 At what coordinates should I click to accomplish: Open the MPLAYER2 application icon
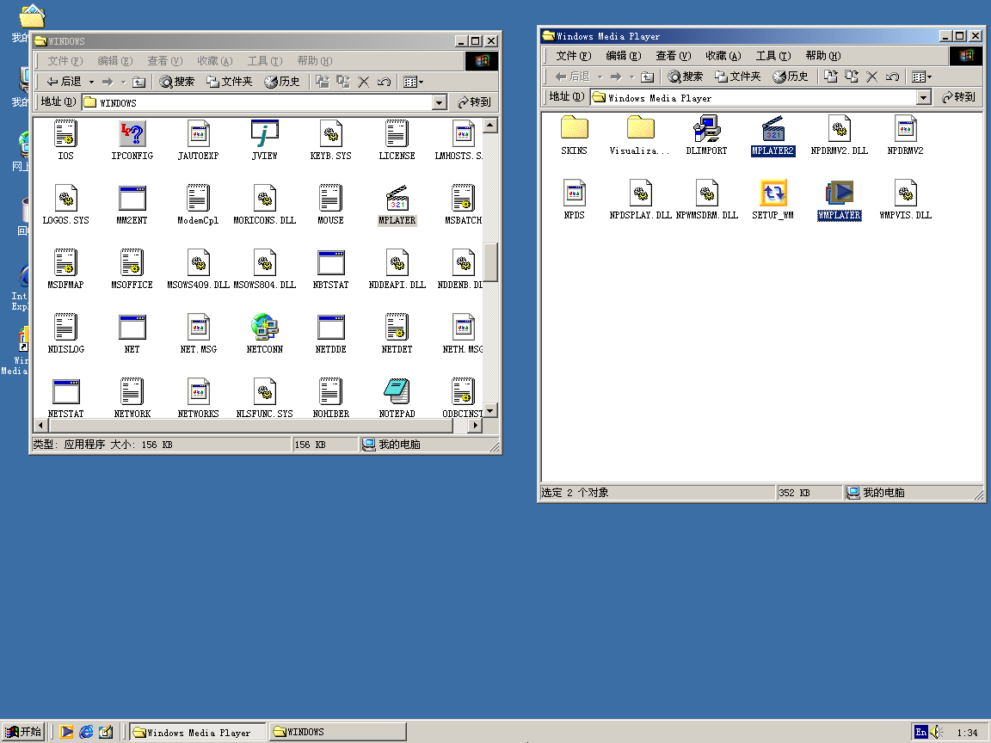click(772, 136)
